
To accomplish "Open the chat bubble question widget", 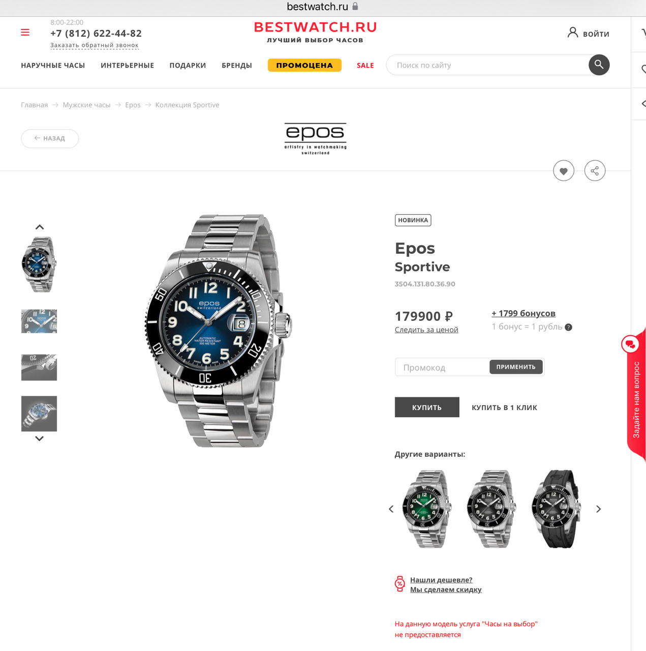I will coord(630,344).
